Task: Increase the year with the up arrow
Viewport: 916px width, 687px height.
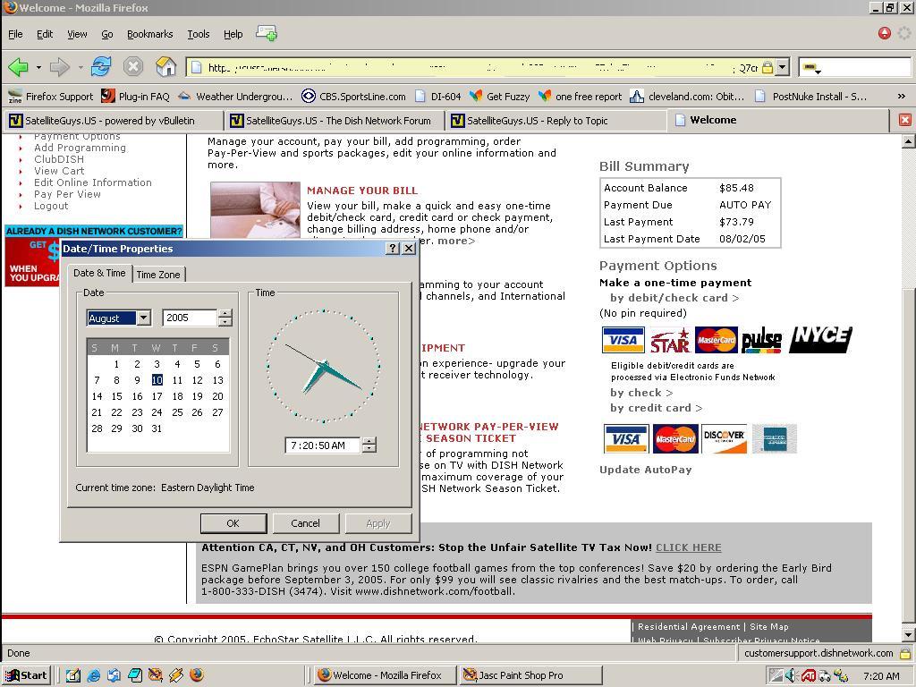Action: (x=225, y=314)
